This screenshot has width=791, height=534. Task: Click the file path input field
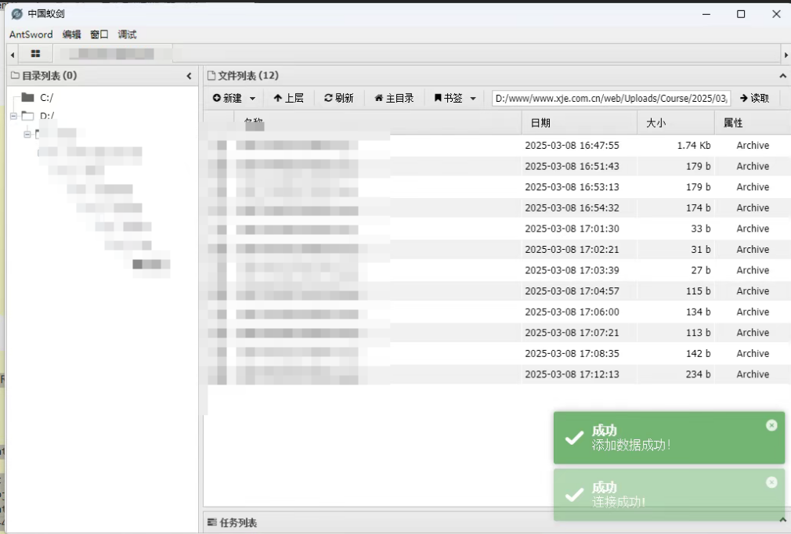tap(611, 98)
